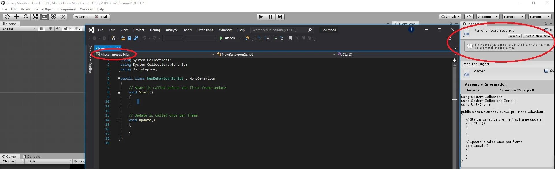Screen dimensions: 555x169
Task: Click comment out selection icon
Action: [x=275, y=38]
